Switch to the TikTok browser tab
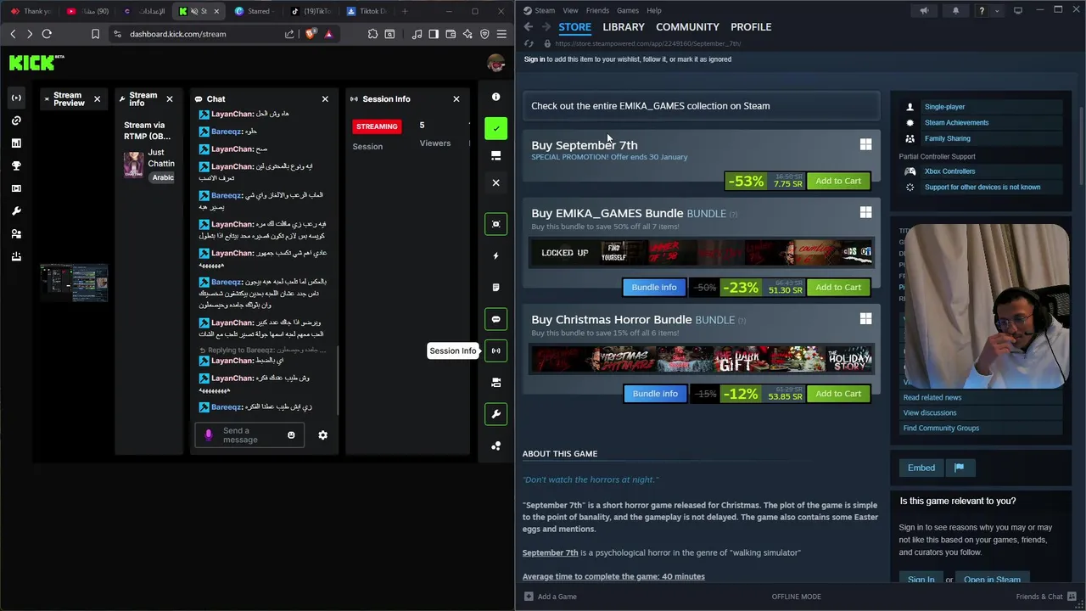The width and height of the screenshot is (1086, 611). click(x=311, y=11)
